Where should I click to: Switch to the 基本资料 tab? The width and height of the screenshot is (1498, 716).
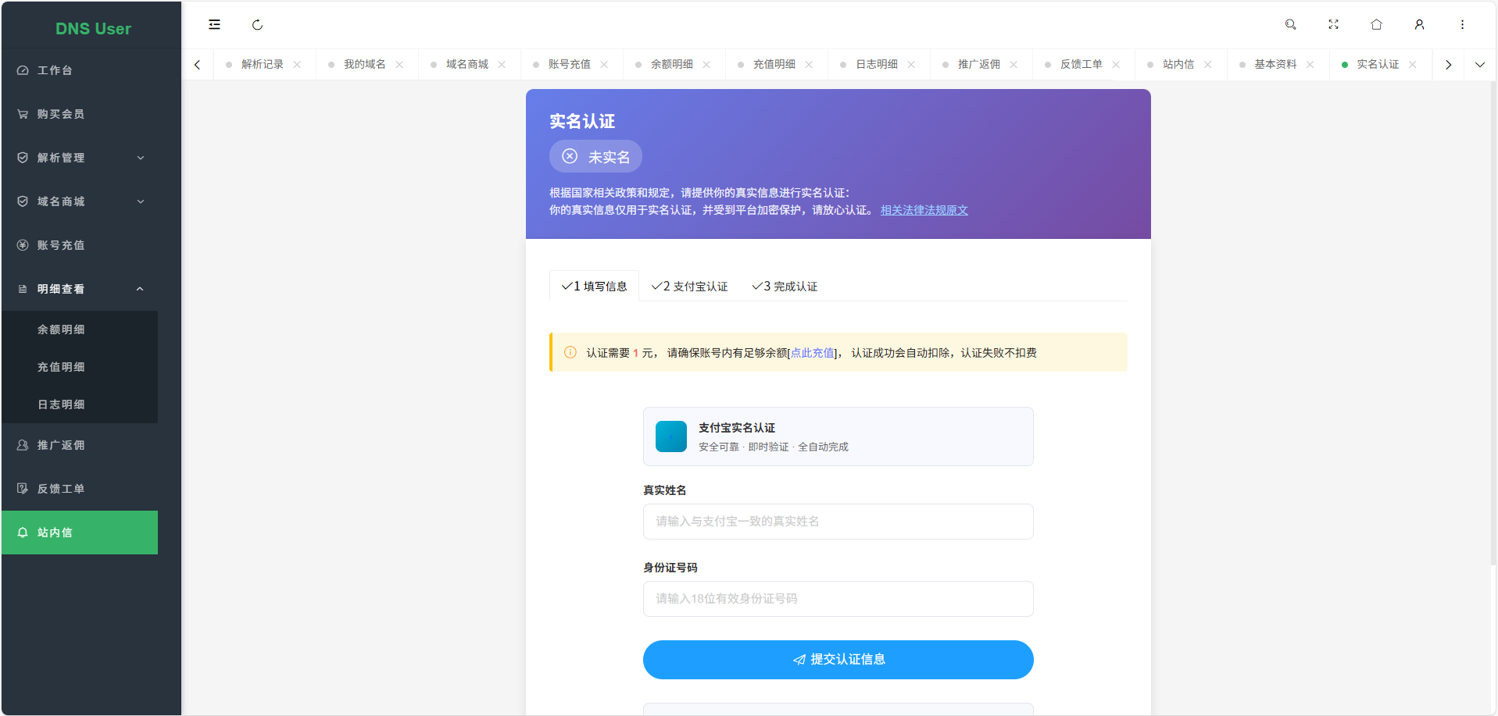point(1274,64)
